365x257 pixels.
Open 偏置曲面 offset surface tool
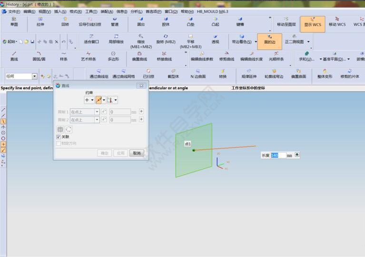point(299,74)
